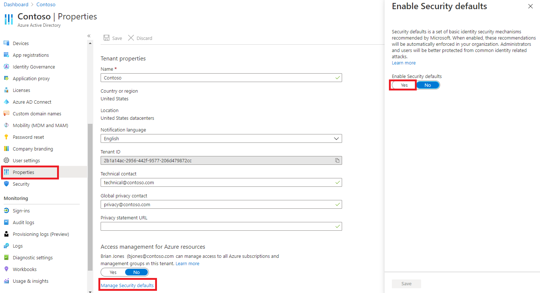The height and width of the screenshot is (293, 540).
Task: Expand the Notification language list arrow
Action: (x=336, y=138)
